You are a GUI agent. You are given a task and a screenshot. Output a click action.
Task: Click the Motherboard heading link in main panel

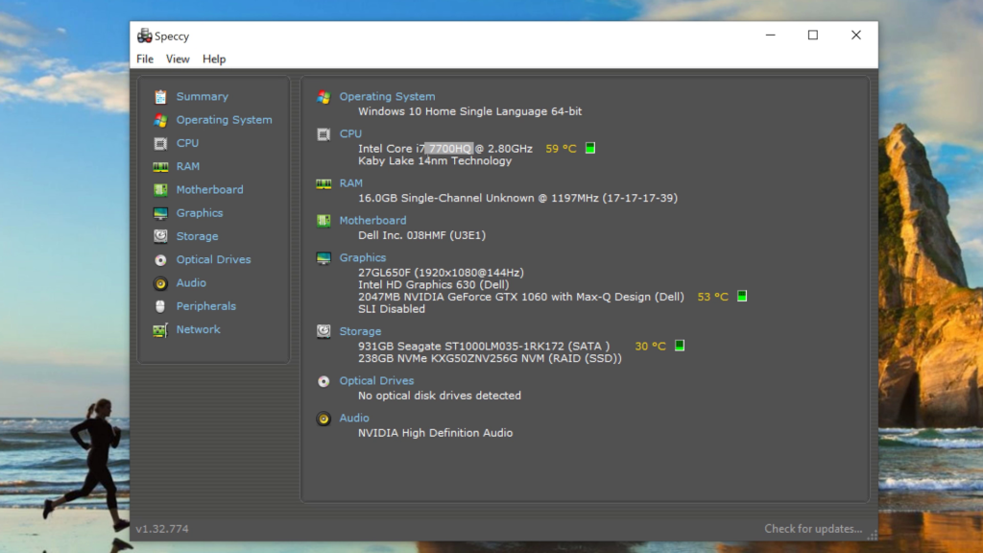coord(372,220)
